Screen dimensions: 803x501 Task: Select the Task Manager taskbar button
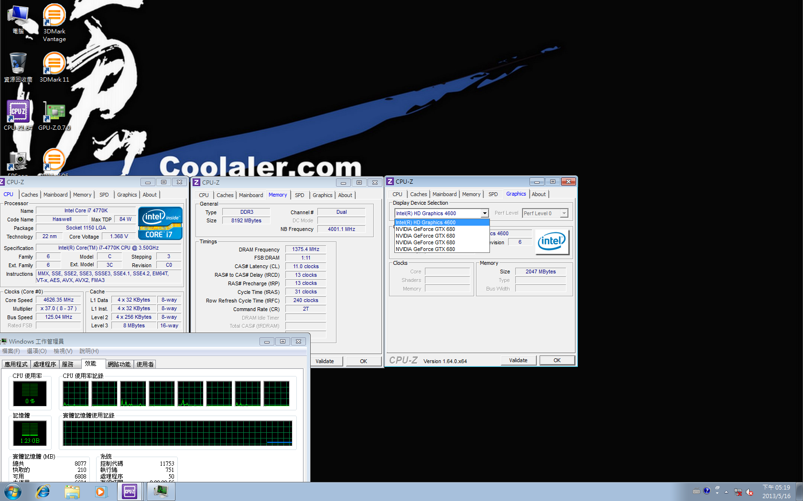(x=161, y=491)
